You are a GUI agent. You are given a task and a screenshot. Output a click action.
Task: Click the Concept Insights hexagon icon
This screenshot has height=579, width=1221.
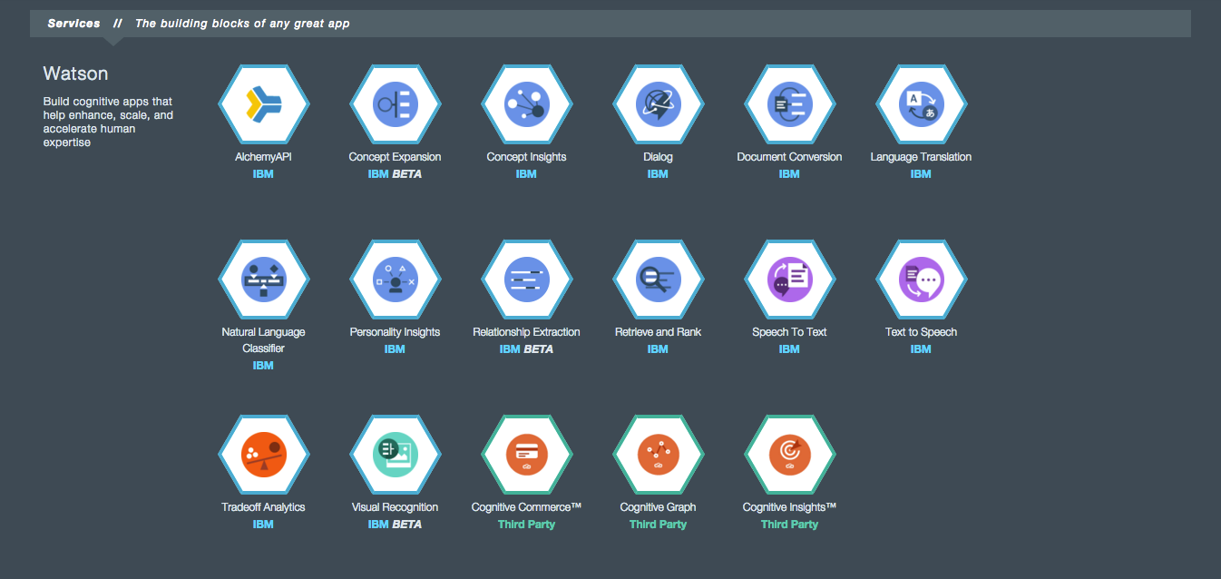tap(526, 104)
